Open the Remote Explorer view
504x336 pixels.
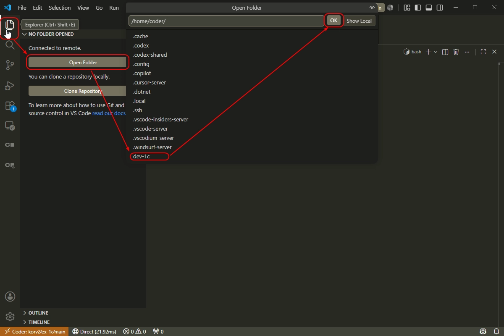(x=10, y=126)
